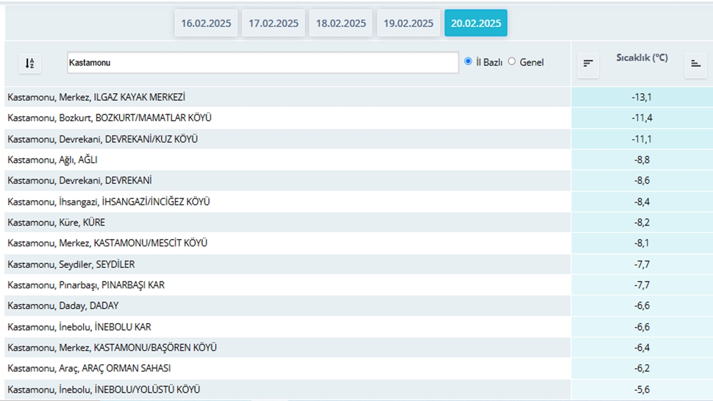Click the -11,4 temperature value

click(x=642, y=118)
